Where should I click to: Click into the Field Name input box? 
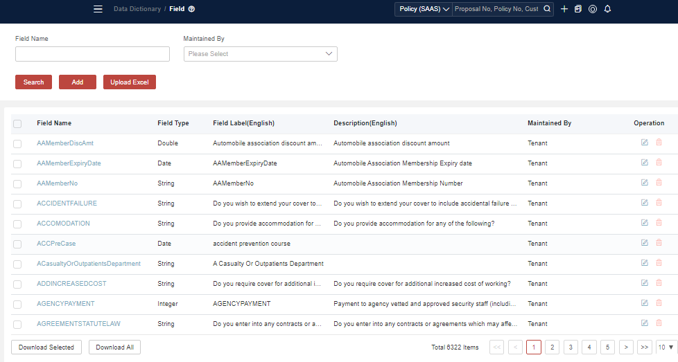coord(92,54)
